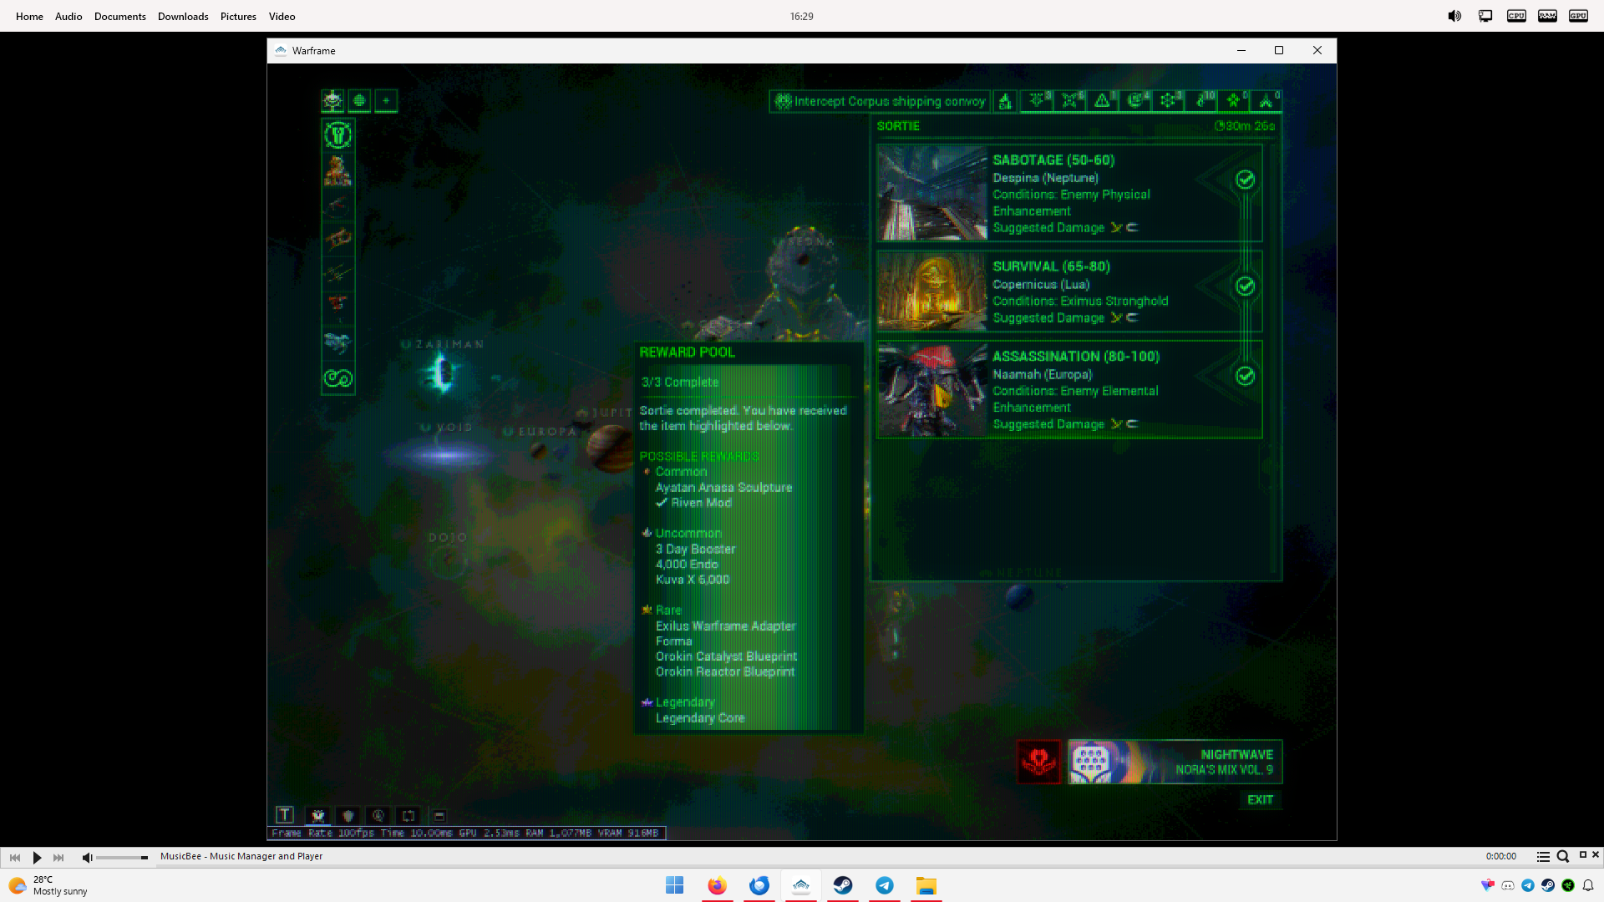
Task: Skip to next track in MusicBee
Action: (58, 857)
